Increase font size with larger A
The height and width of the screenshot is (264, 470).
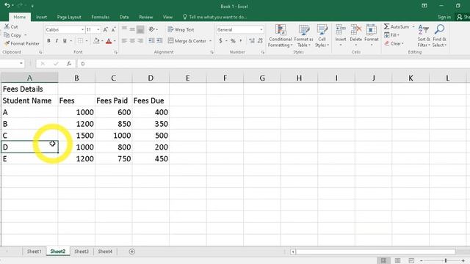pyautogui.click(x=106, y=29)
